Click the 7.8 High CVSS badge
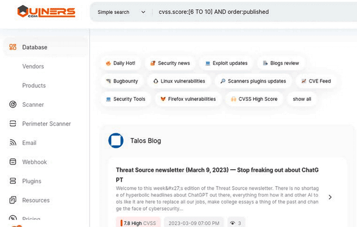Viewport: 357px width, 227px height. click(138, 223)
